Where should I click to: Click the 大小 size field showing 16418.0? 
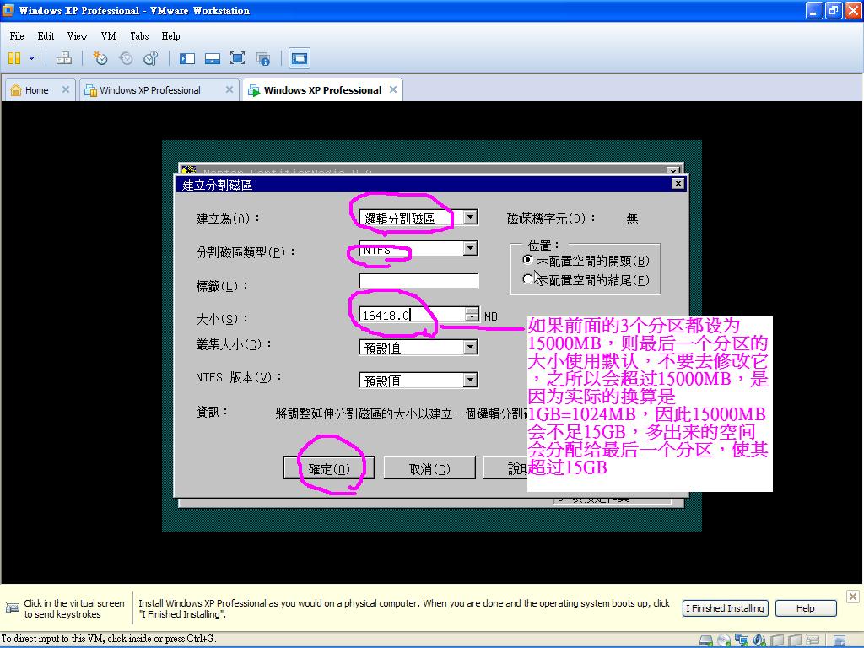(412, 316)
